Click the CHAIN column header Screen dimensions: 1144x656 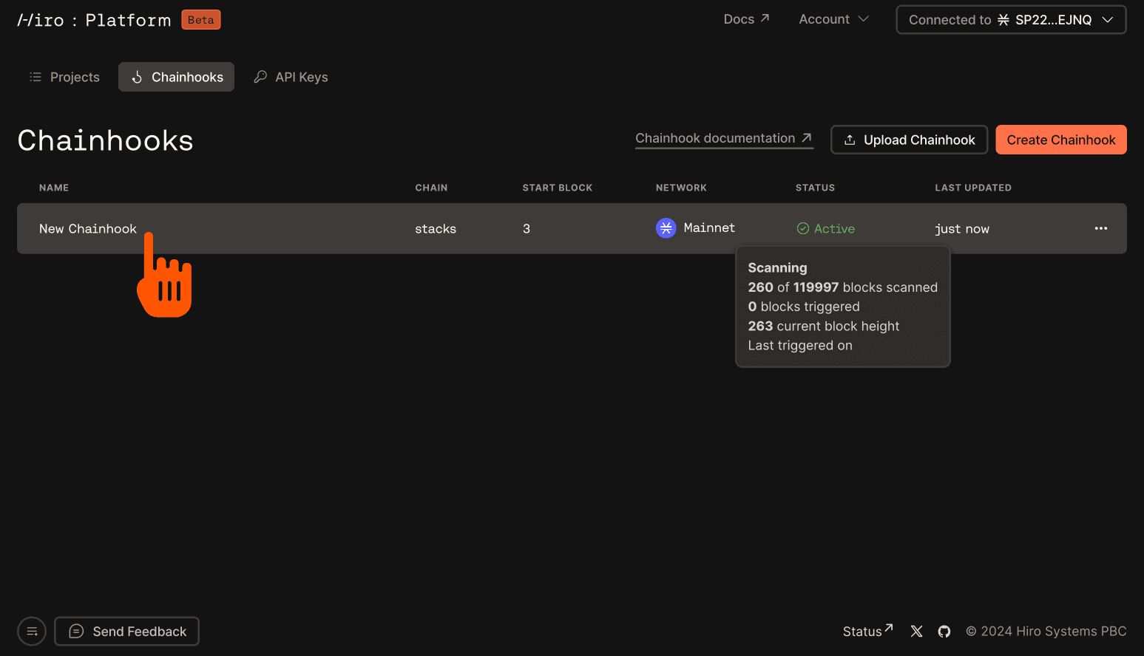(431, 188)
